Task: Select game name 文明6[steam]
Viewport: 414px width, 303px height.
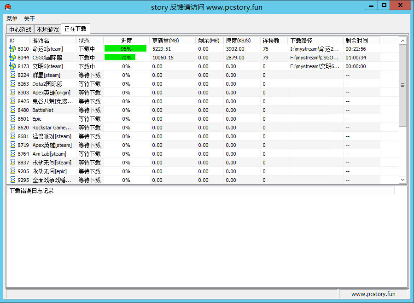Action: click(48, 66)
